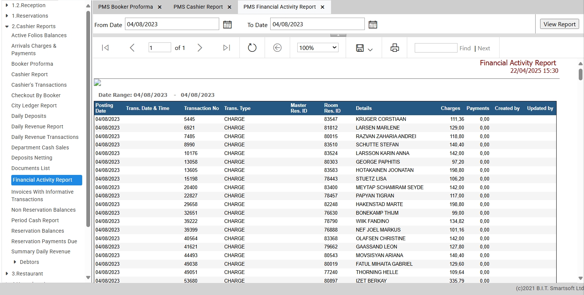Go to the next report page
The image size is (584, 295).
tap(200, 48)
